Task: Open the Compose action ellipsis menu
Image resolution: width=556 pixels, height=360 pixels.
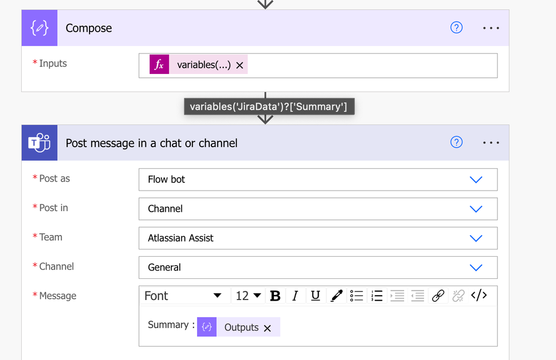Action: click(491, 28)
